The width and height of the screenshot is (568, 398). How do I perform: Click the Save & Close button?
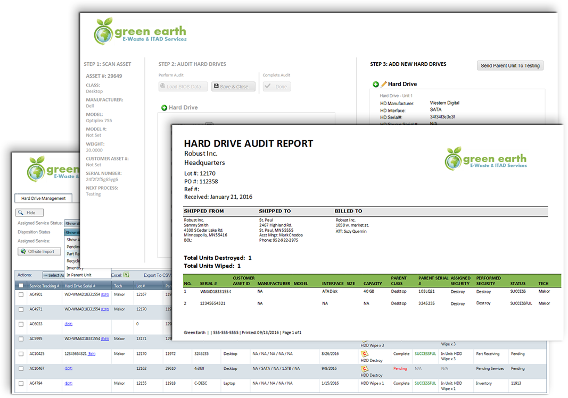pos(233,87)
